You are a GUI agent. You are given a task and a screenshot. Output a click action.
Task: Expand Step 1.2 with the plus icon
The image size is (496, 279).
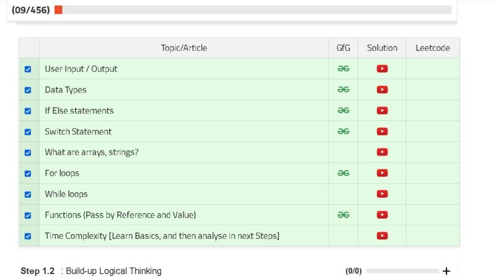click(446, 271)
